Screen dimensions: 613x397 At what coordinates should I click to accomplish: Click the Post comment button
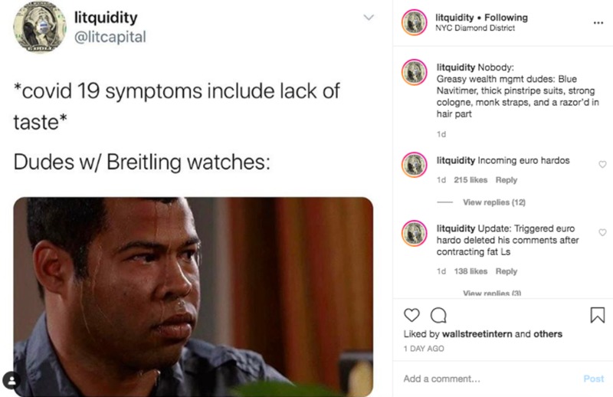click(x=593, y=379)
